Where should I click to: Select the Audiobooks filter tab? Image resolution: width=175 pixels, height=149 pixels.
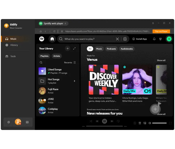coord(127,49)
